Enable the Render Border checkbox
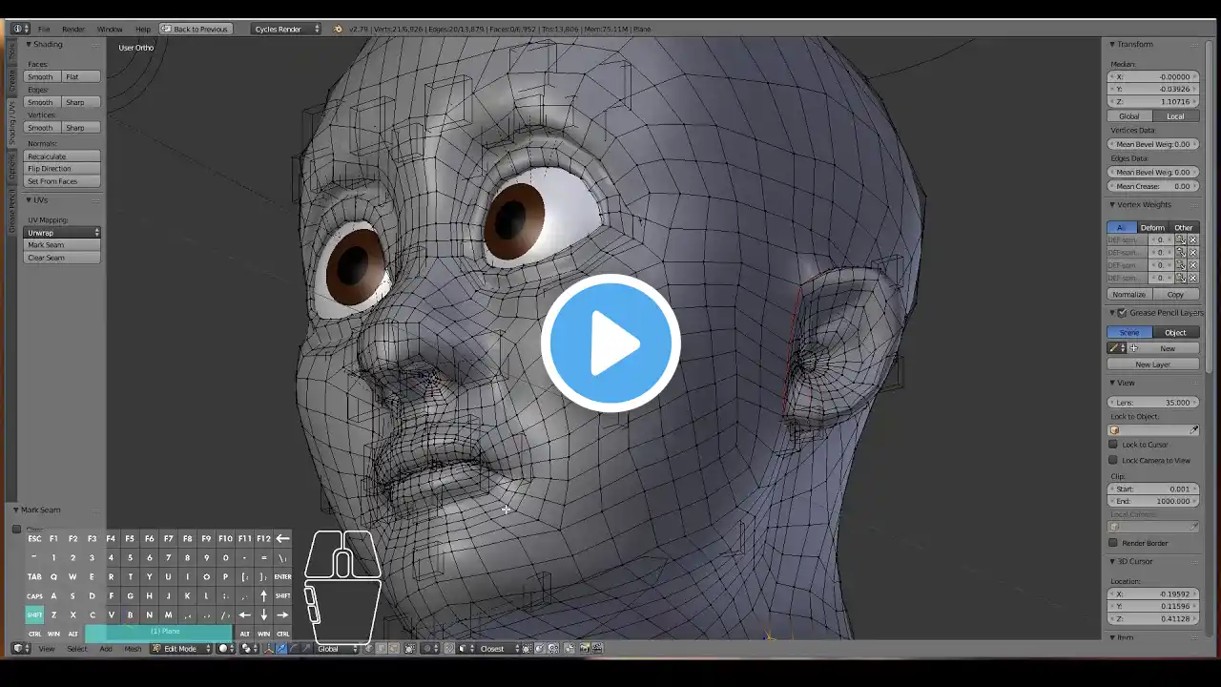The height and width of the screenshot is (687, 1221). pyautogui.click(x=1113, y=543)
